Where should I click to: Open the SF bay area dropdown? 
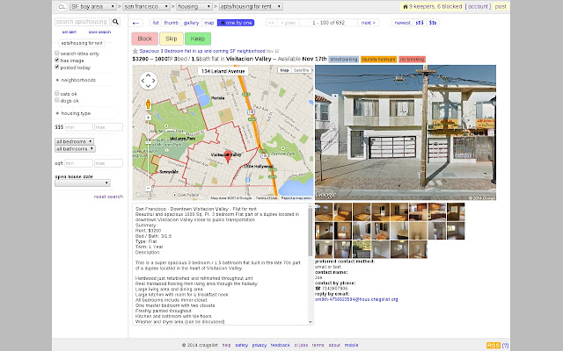pyautogui.click(x=92, y=6)
